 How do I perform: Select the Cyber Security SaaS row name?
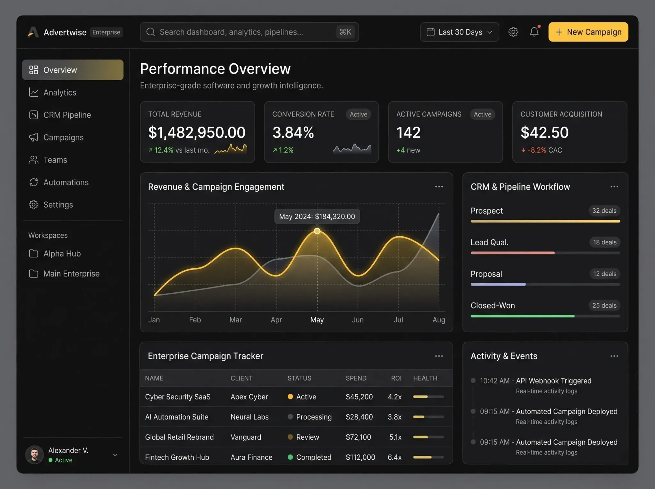point(178,397)
